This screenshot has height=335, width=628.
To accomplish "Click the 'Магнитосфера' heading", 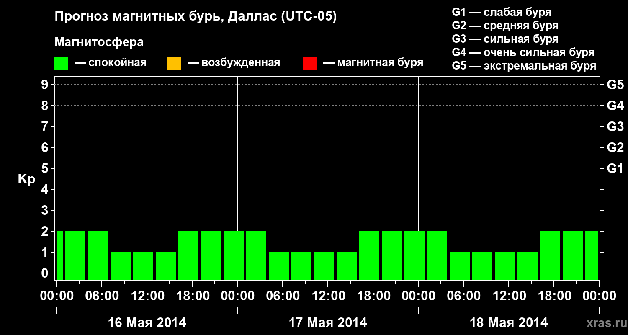I will [99, 42].
